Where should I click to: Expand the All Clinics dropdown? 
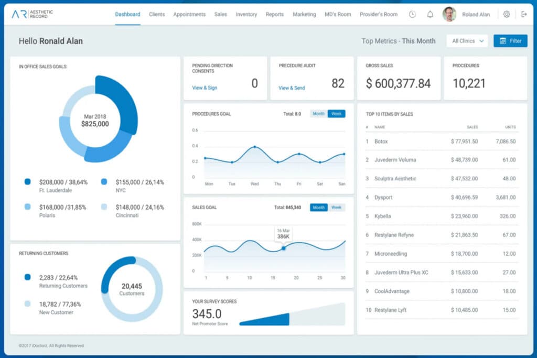point(467,41)
